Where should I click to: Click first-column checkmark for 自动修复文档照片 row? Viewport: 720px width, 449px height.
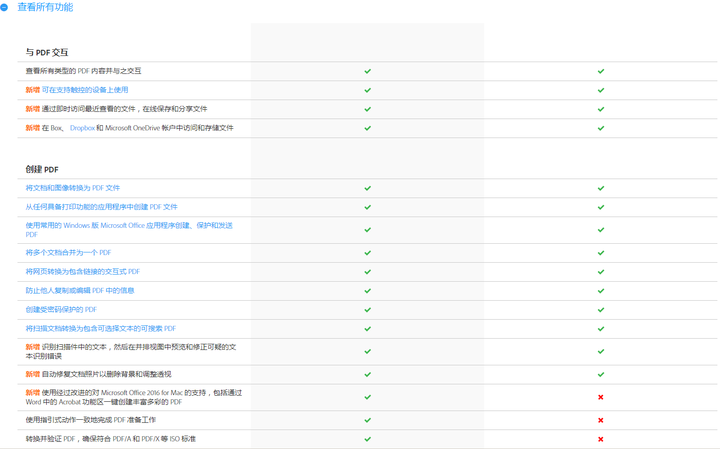click(x=367, y=375)
